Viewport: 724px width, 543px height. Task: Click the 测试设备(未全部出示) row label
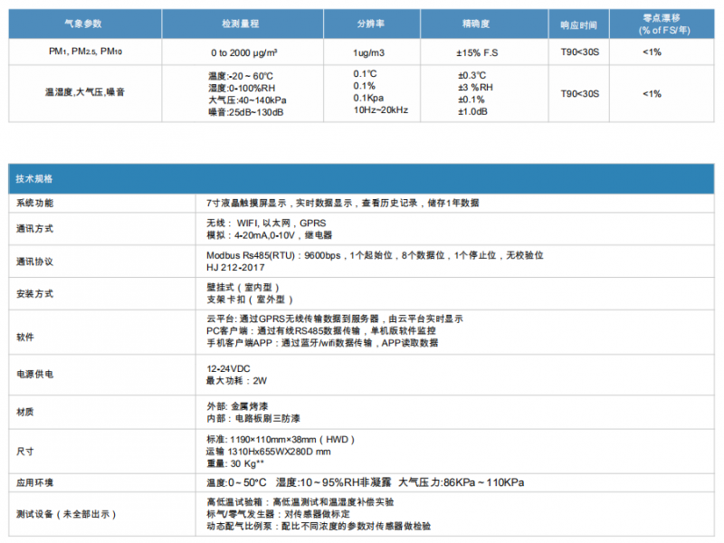point(61,514)
